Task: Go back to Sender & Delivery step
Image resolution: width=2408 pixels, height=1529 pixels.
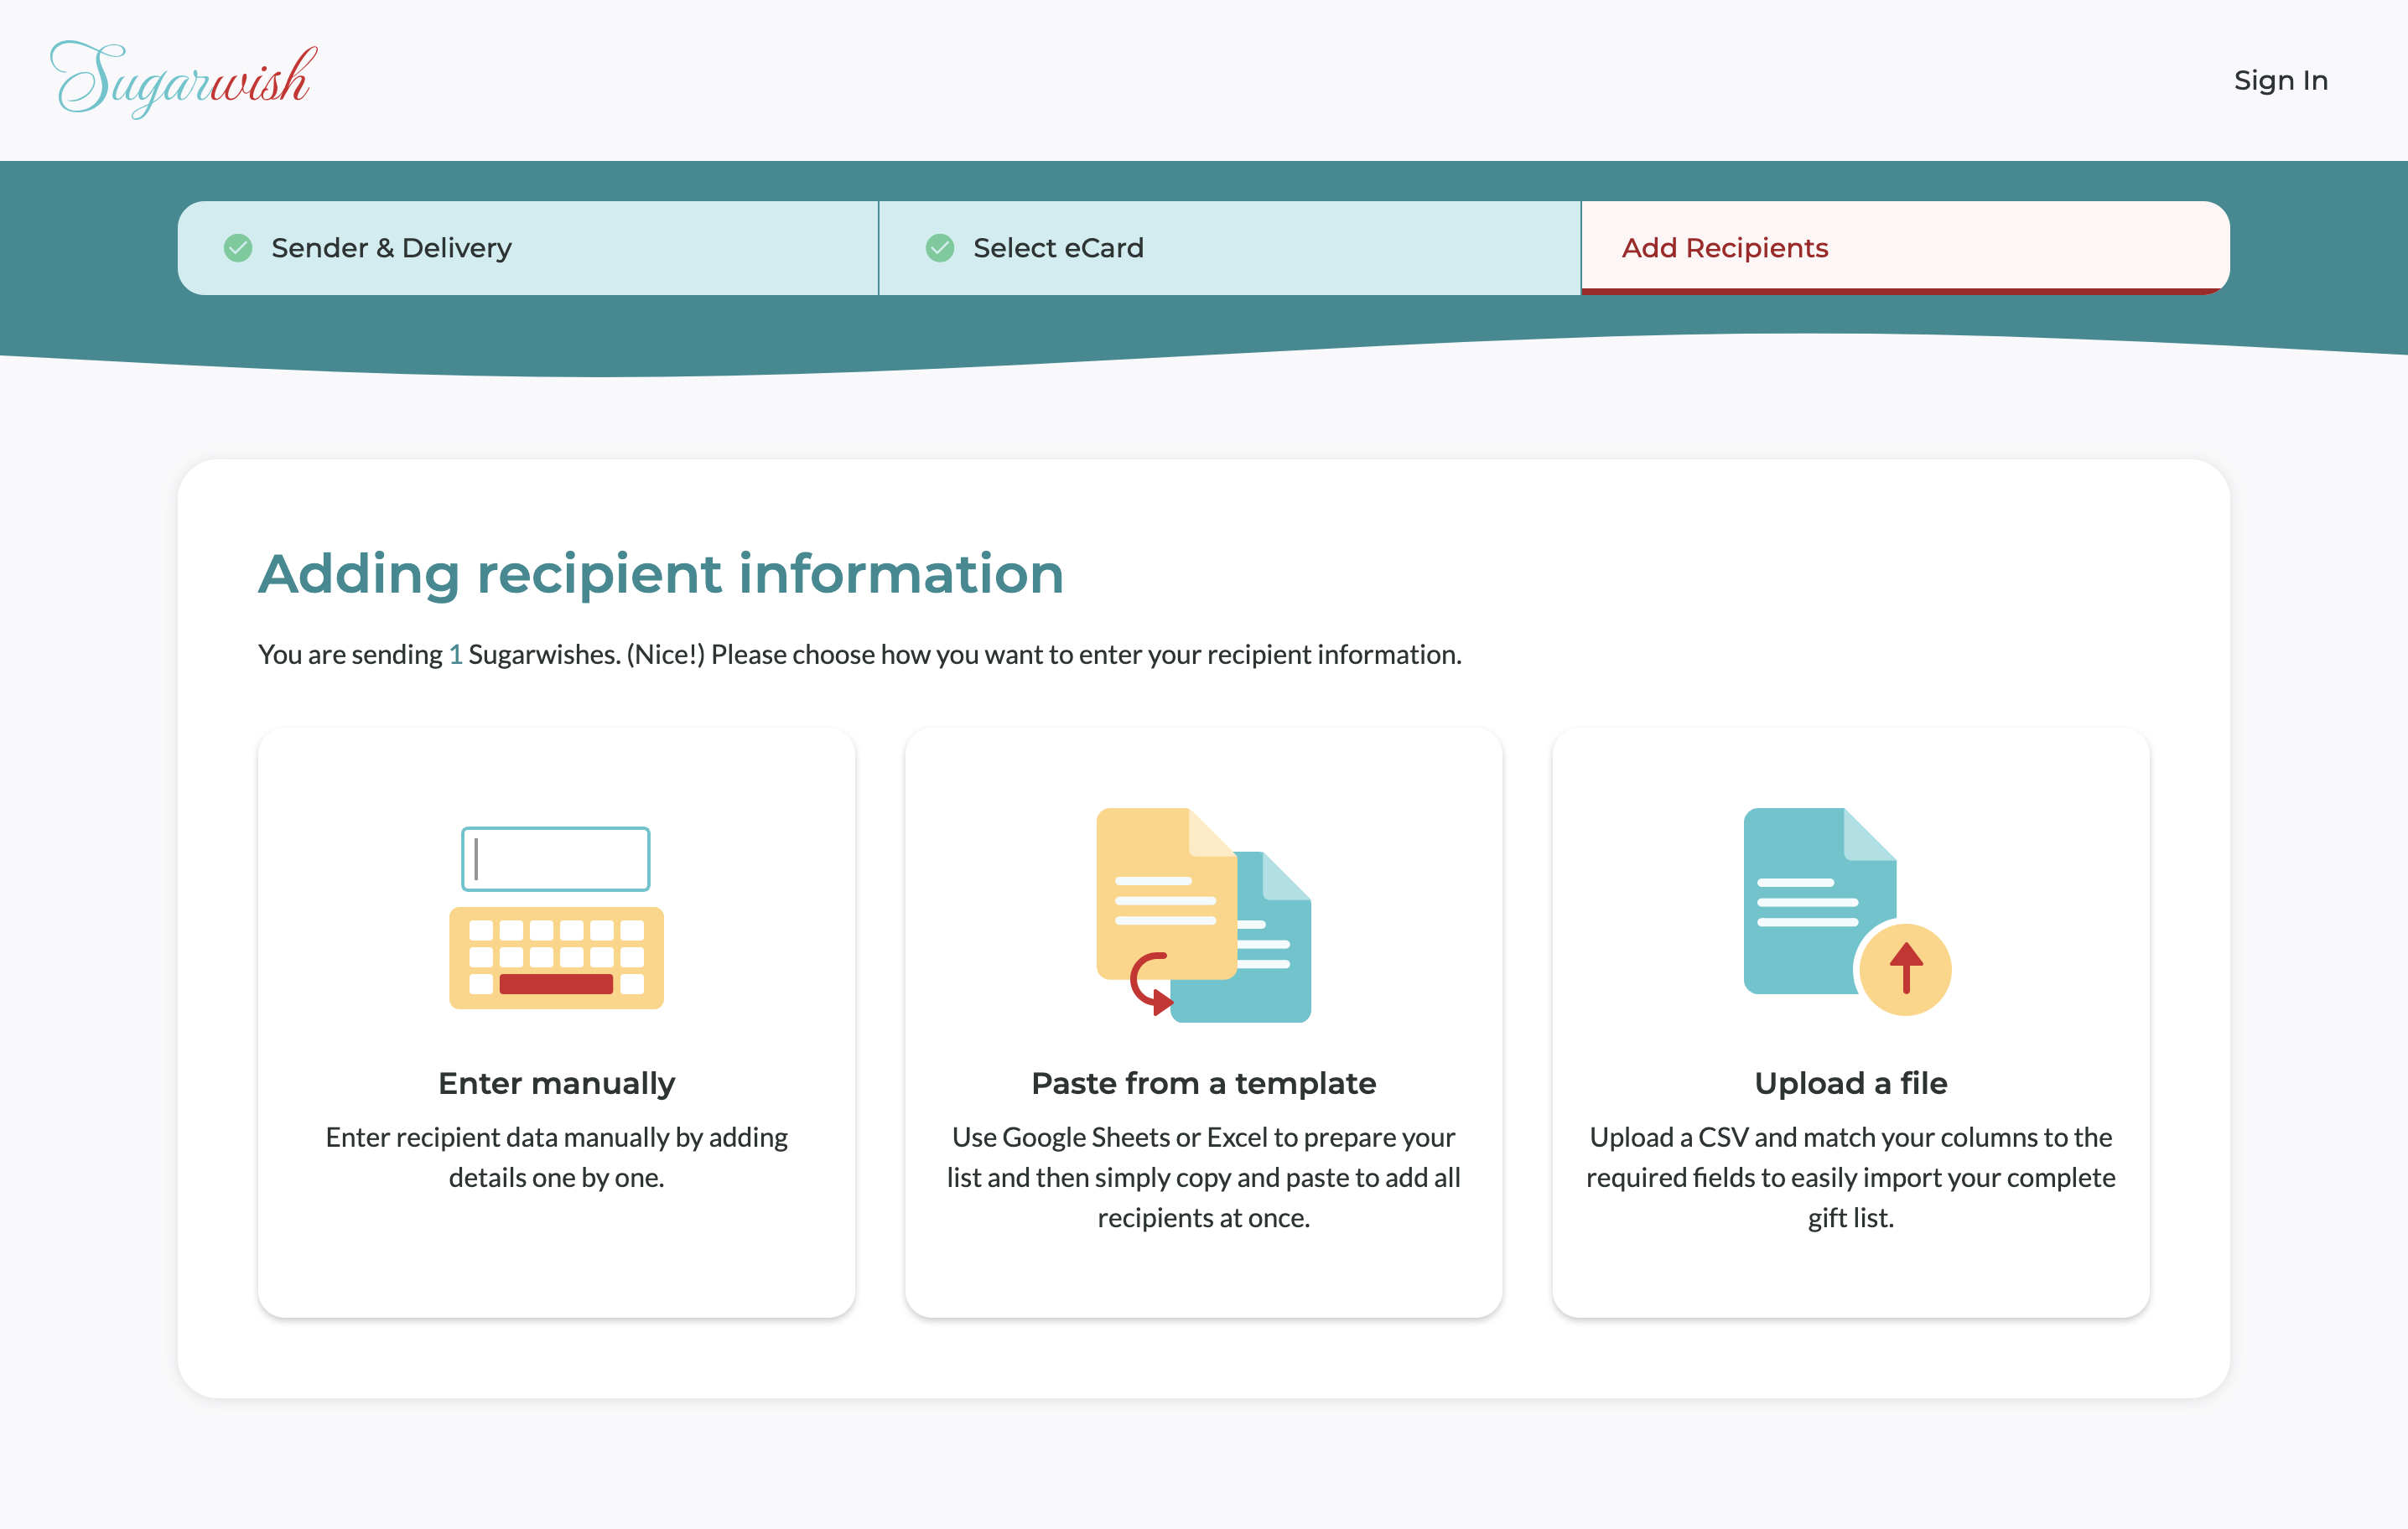Action: 528,248
